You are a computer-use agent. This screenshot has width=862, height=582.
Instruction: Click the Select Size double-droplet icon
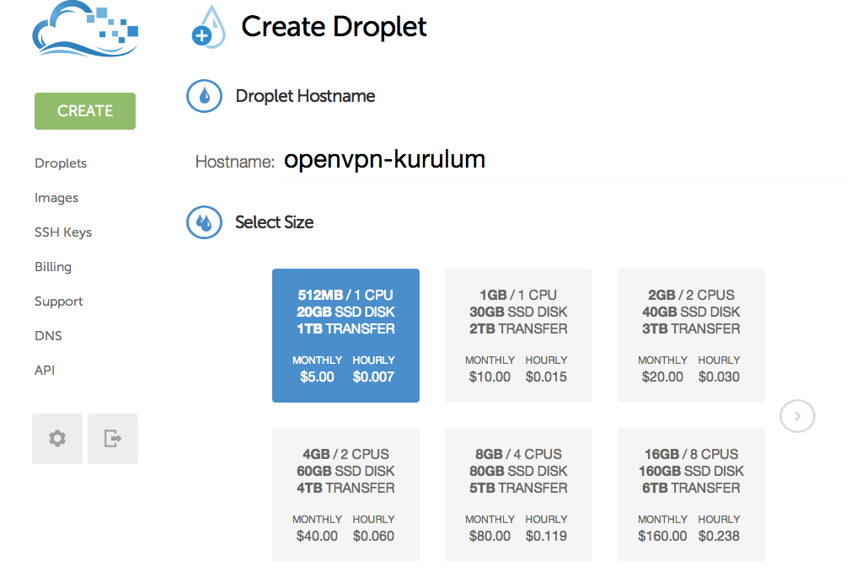point(205,222)
